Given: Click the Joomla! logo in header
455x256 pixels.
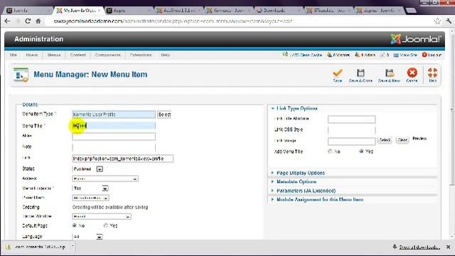Looking at the screenshot, I should 415,39.
